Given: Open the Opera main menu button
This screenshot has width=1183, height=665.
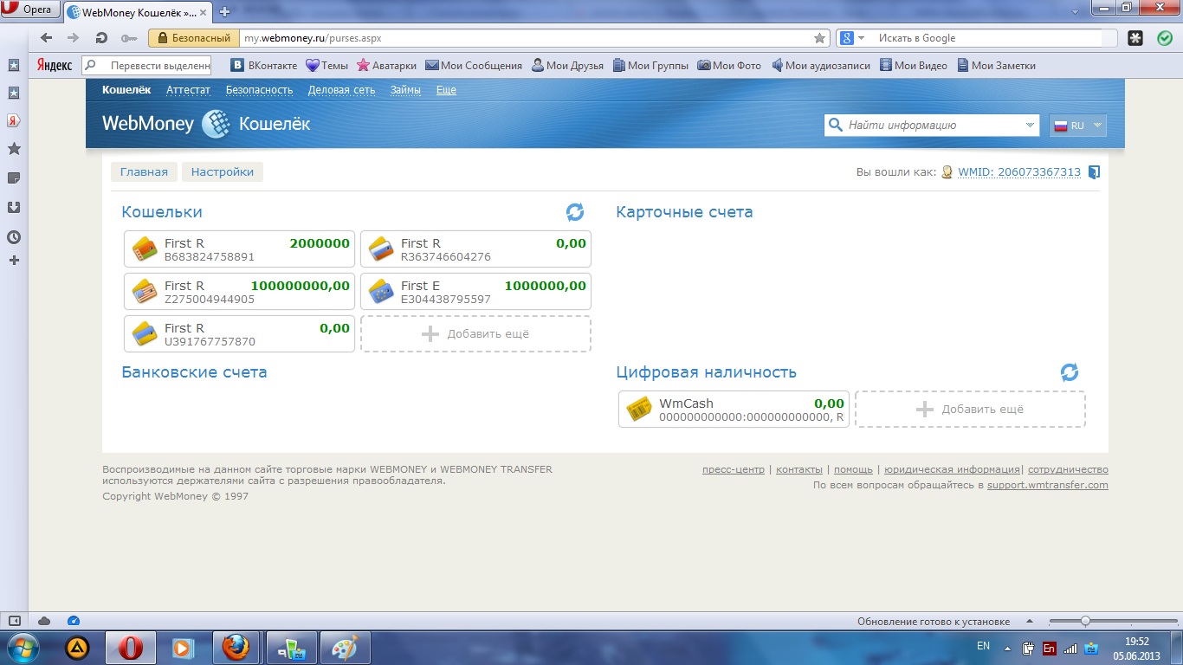Looking at the screenshot, I should point(29,10).
